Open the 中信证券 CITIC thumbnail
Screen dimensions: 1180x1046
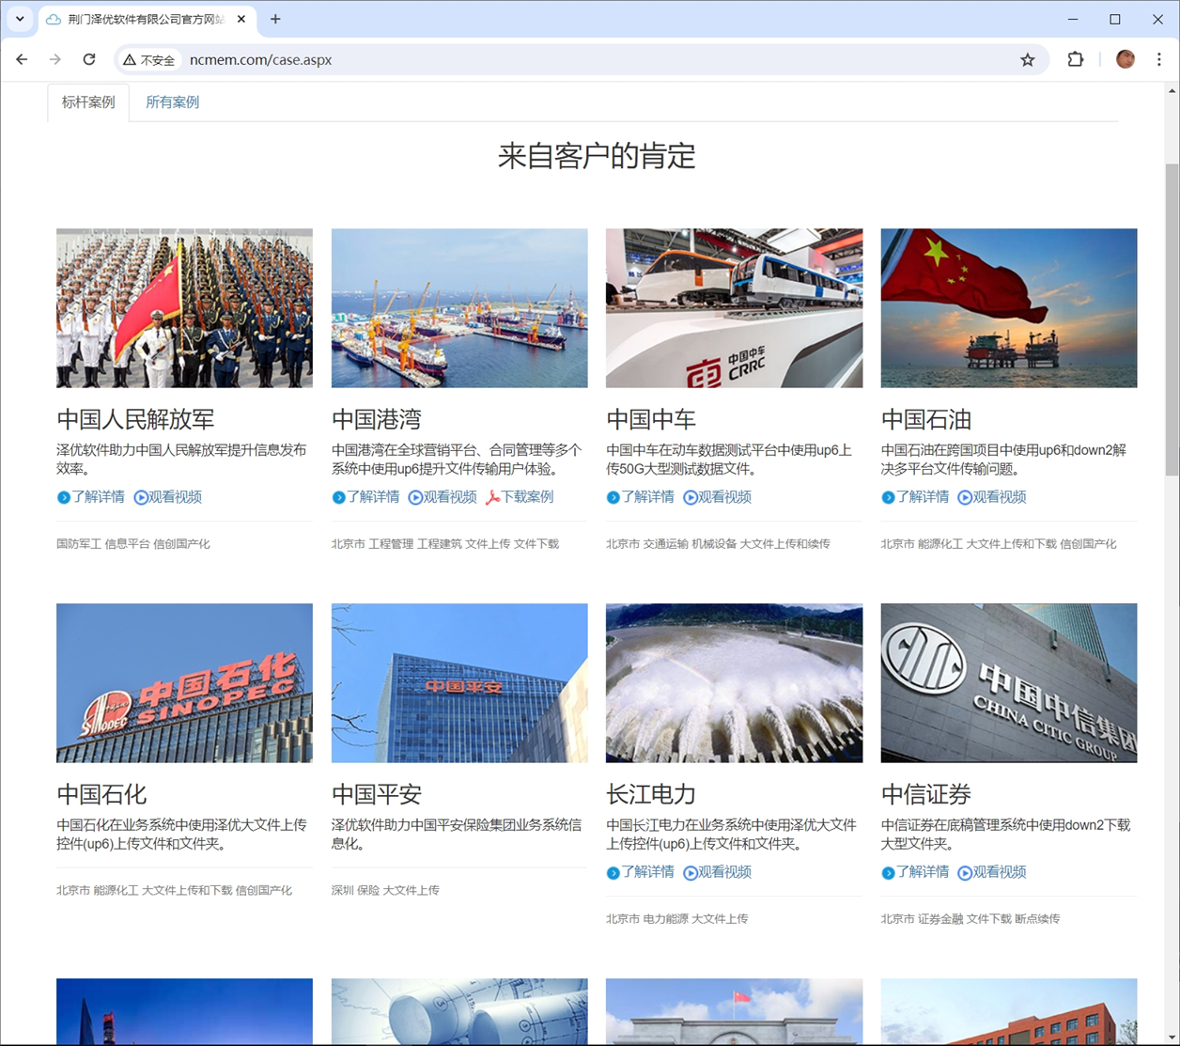tap(1009, 682)
